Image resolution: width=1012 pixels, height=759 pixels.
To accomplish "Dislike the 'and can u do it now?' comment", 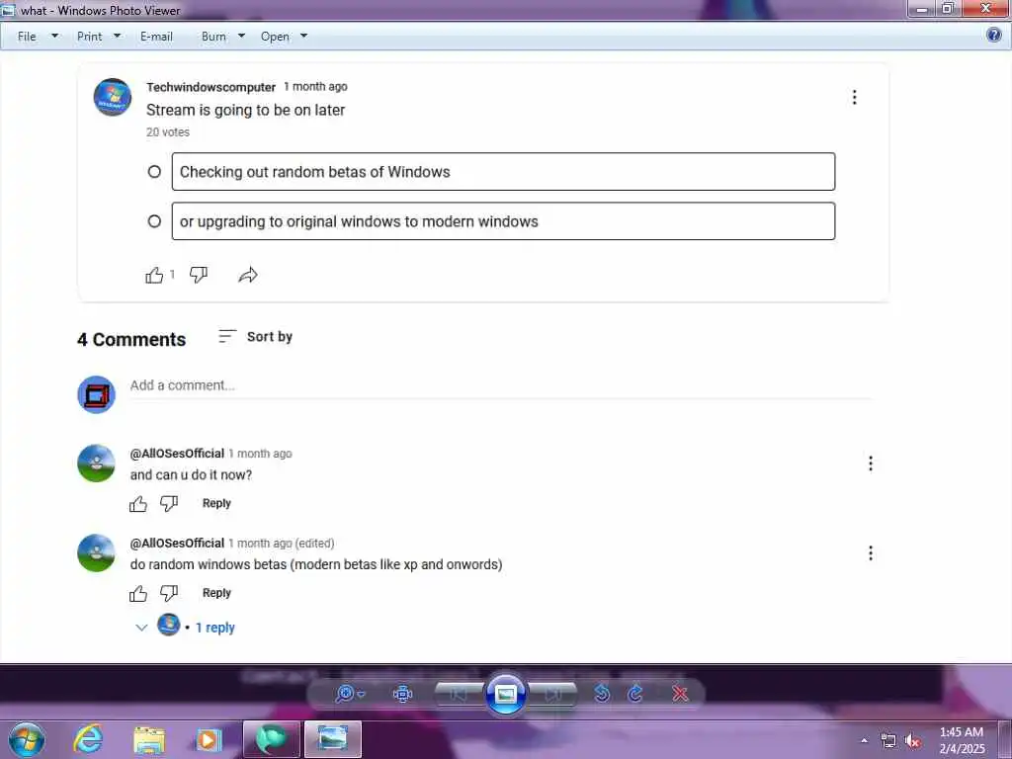I will (169, 503).
